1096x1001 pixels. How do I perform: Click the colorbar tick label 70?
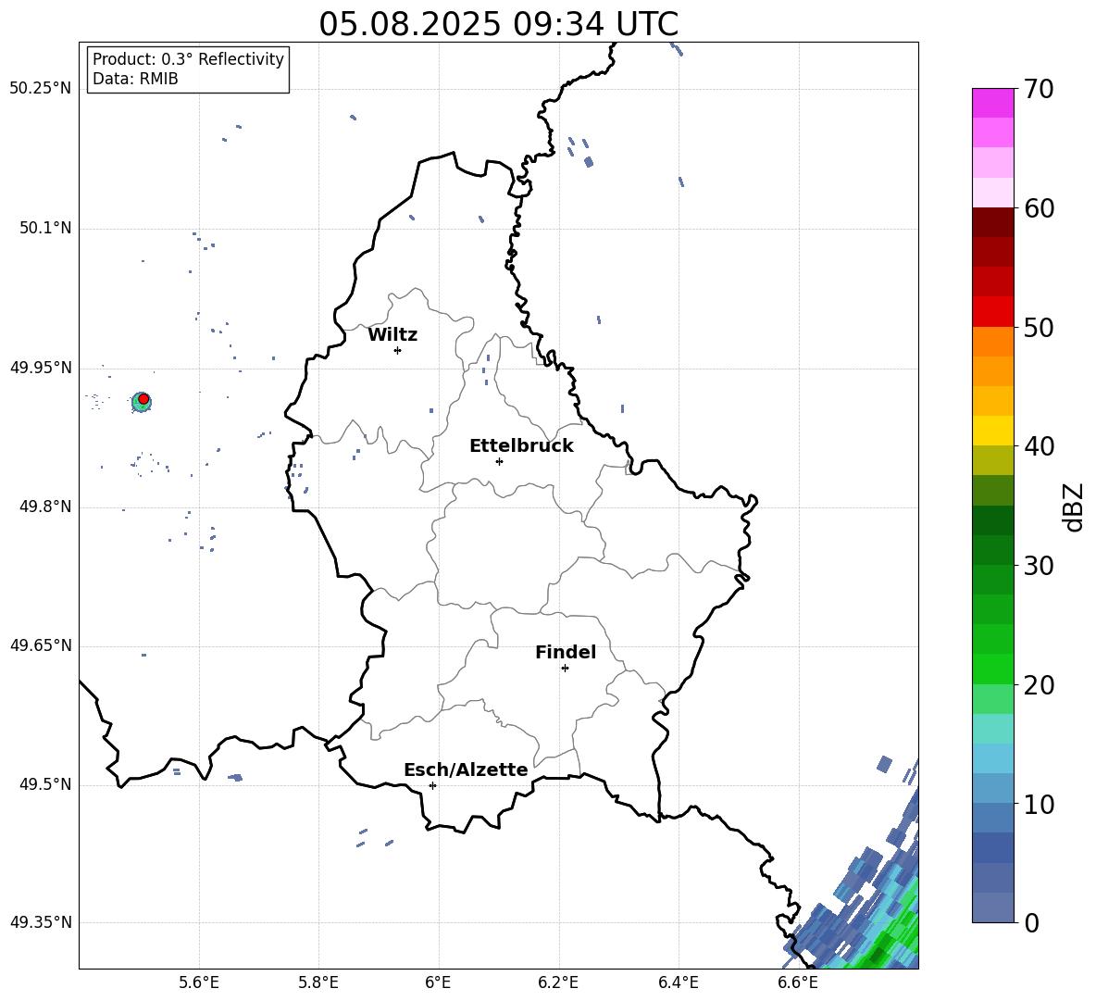(1038, 89)
